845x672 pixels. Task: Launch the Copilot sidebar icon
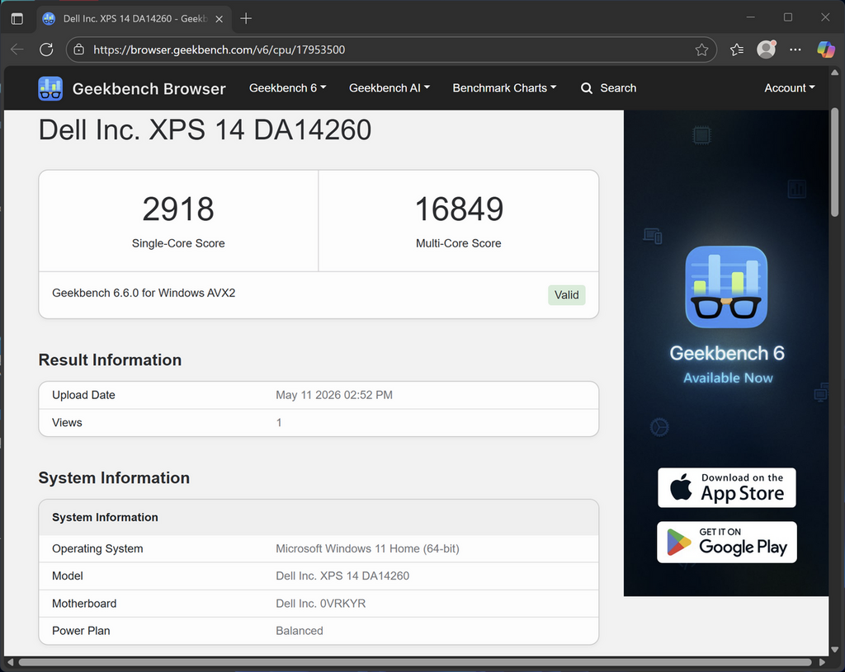pos(825,49)
